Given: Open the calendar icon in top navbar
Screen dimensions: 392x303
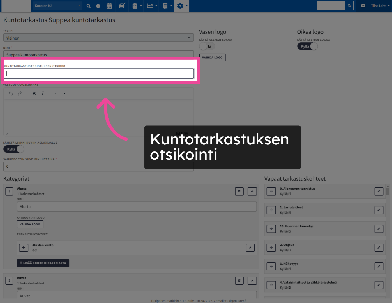Looking at the screenshot, I should (109, 6).
